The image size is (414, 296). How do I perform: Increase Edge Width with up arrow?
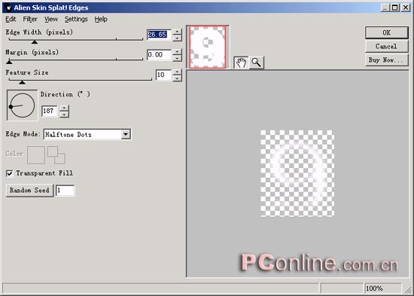(x=178, y=32)
